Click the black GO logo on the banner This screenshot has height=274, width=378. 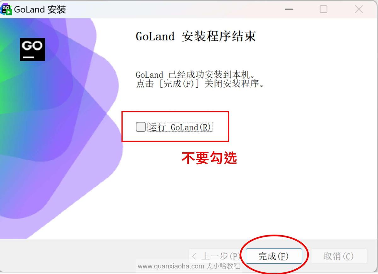(32, 49)
